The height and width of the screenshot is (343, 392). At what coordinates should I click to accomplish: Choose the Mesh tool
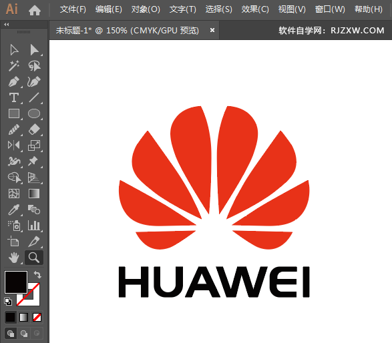point(14,194)
